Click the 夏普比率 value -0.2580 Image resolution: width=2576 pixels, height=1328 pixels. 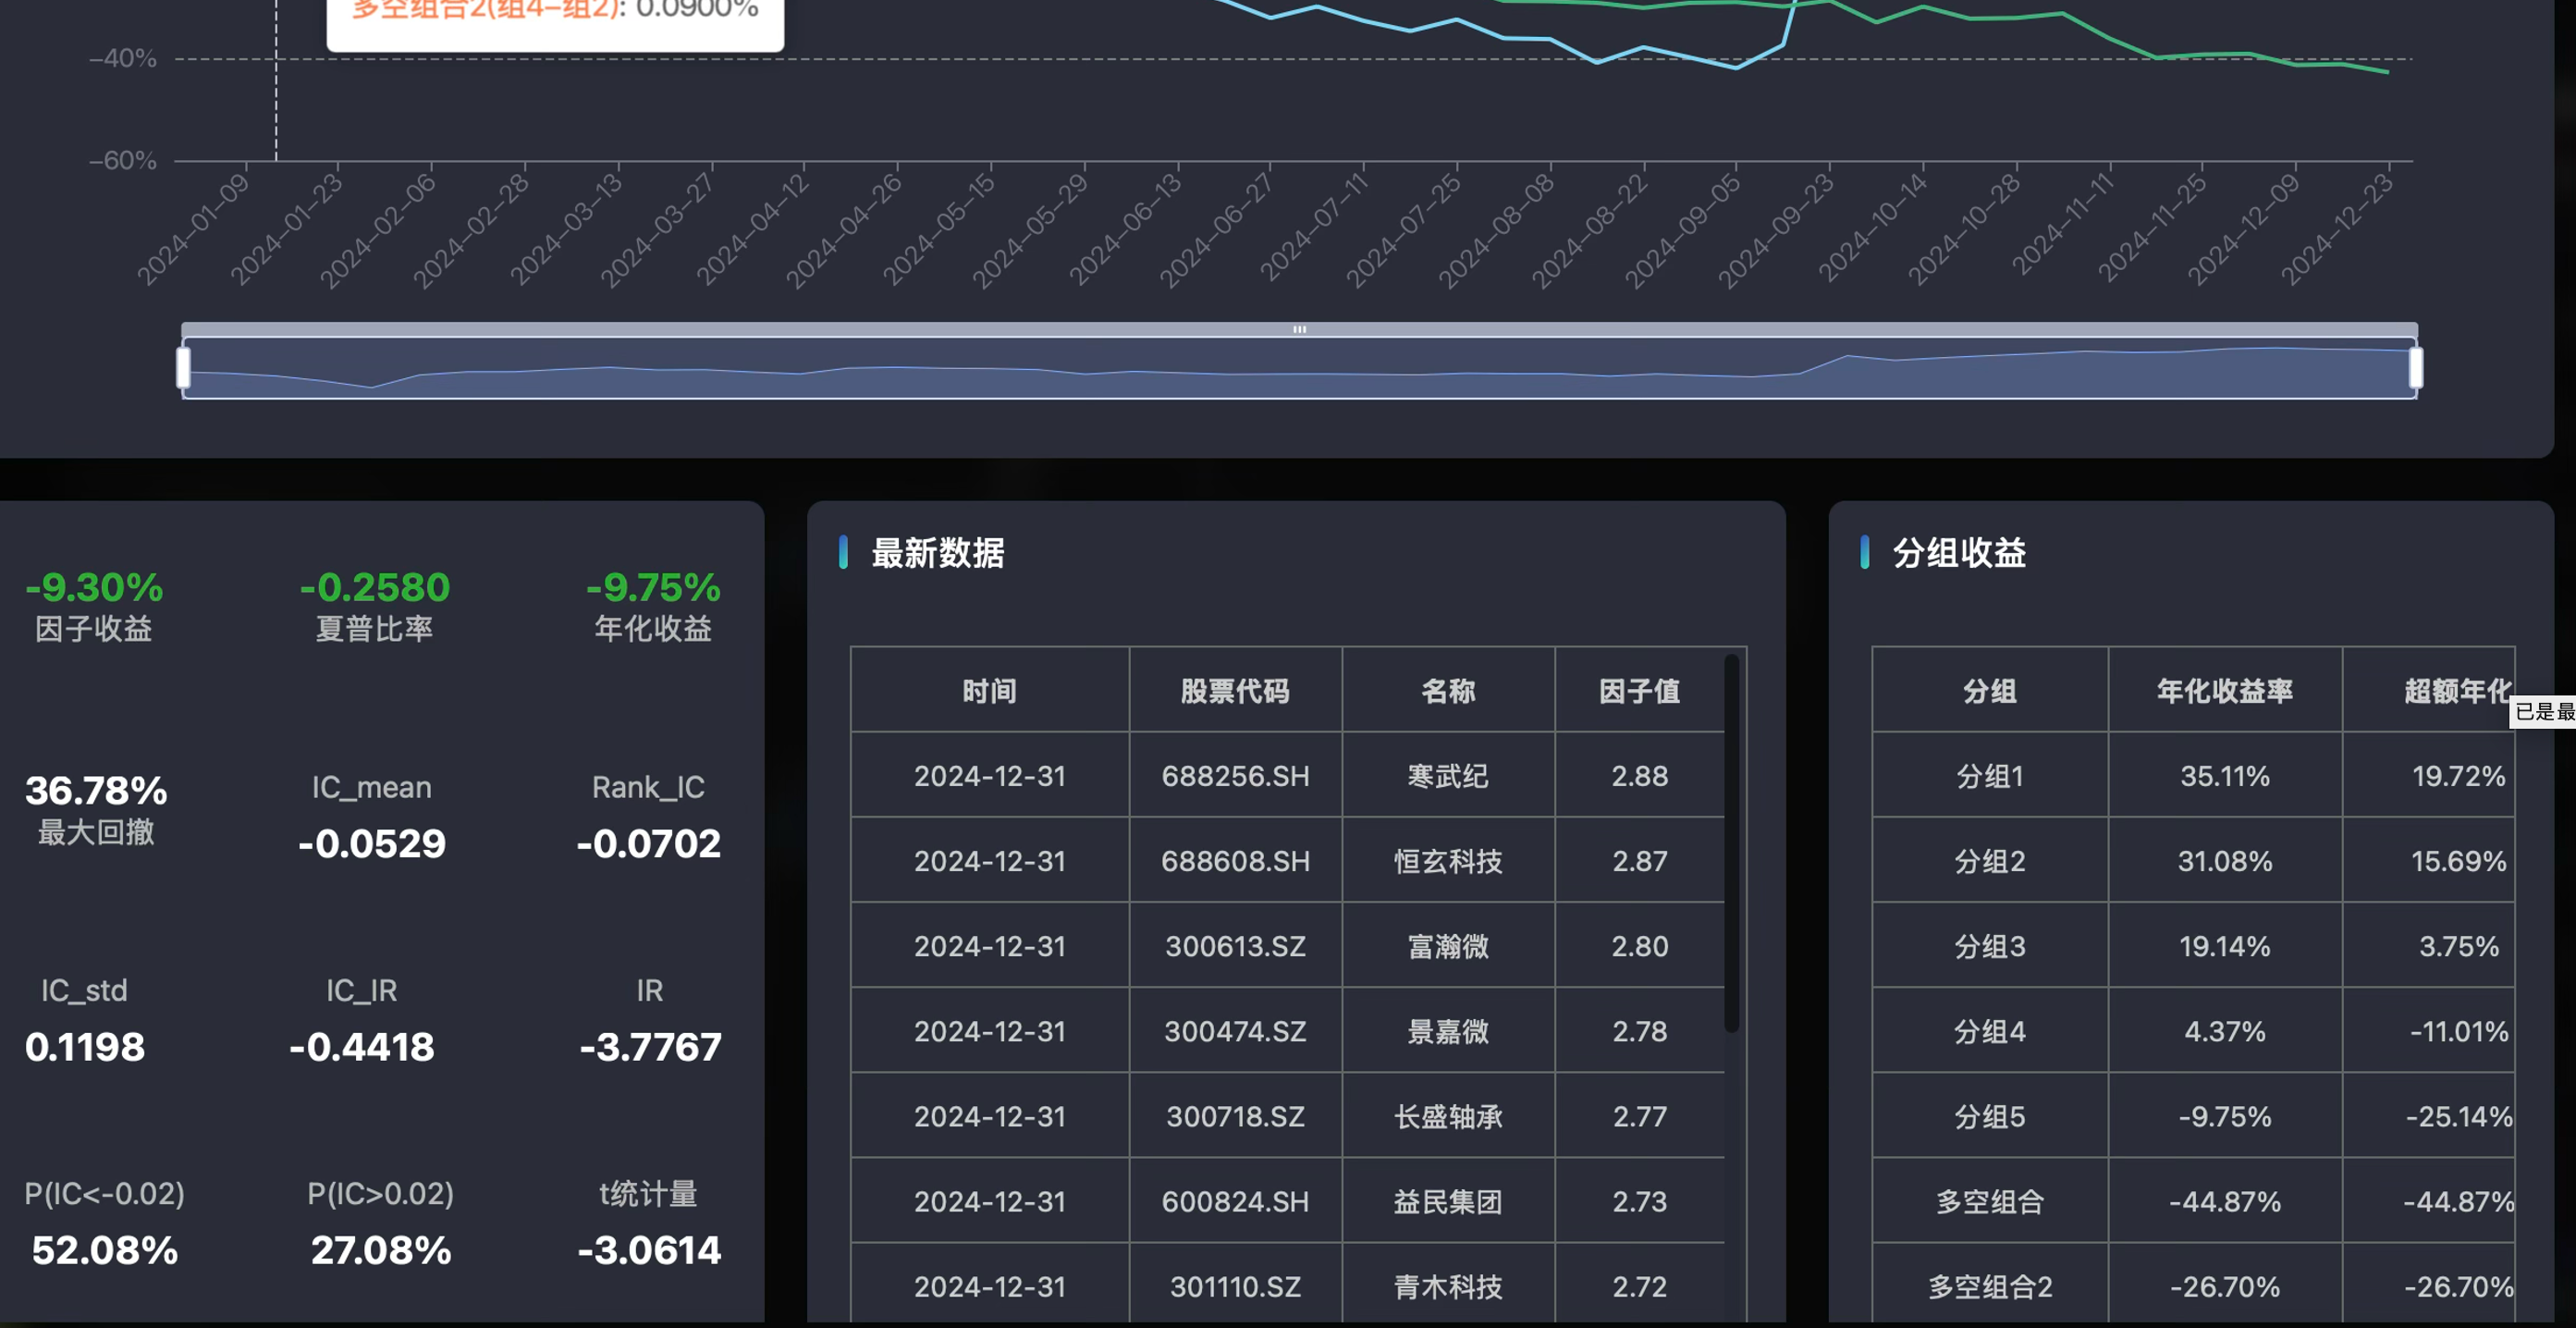pyautogui.click(x=374, y=587)
